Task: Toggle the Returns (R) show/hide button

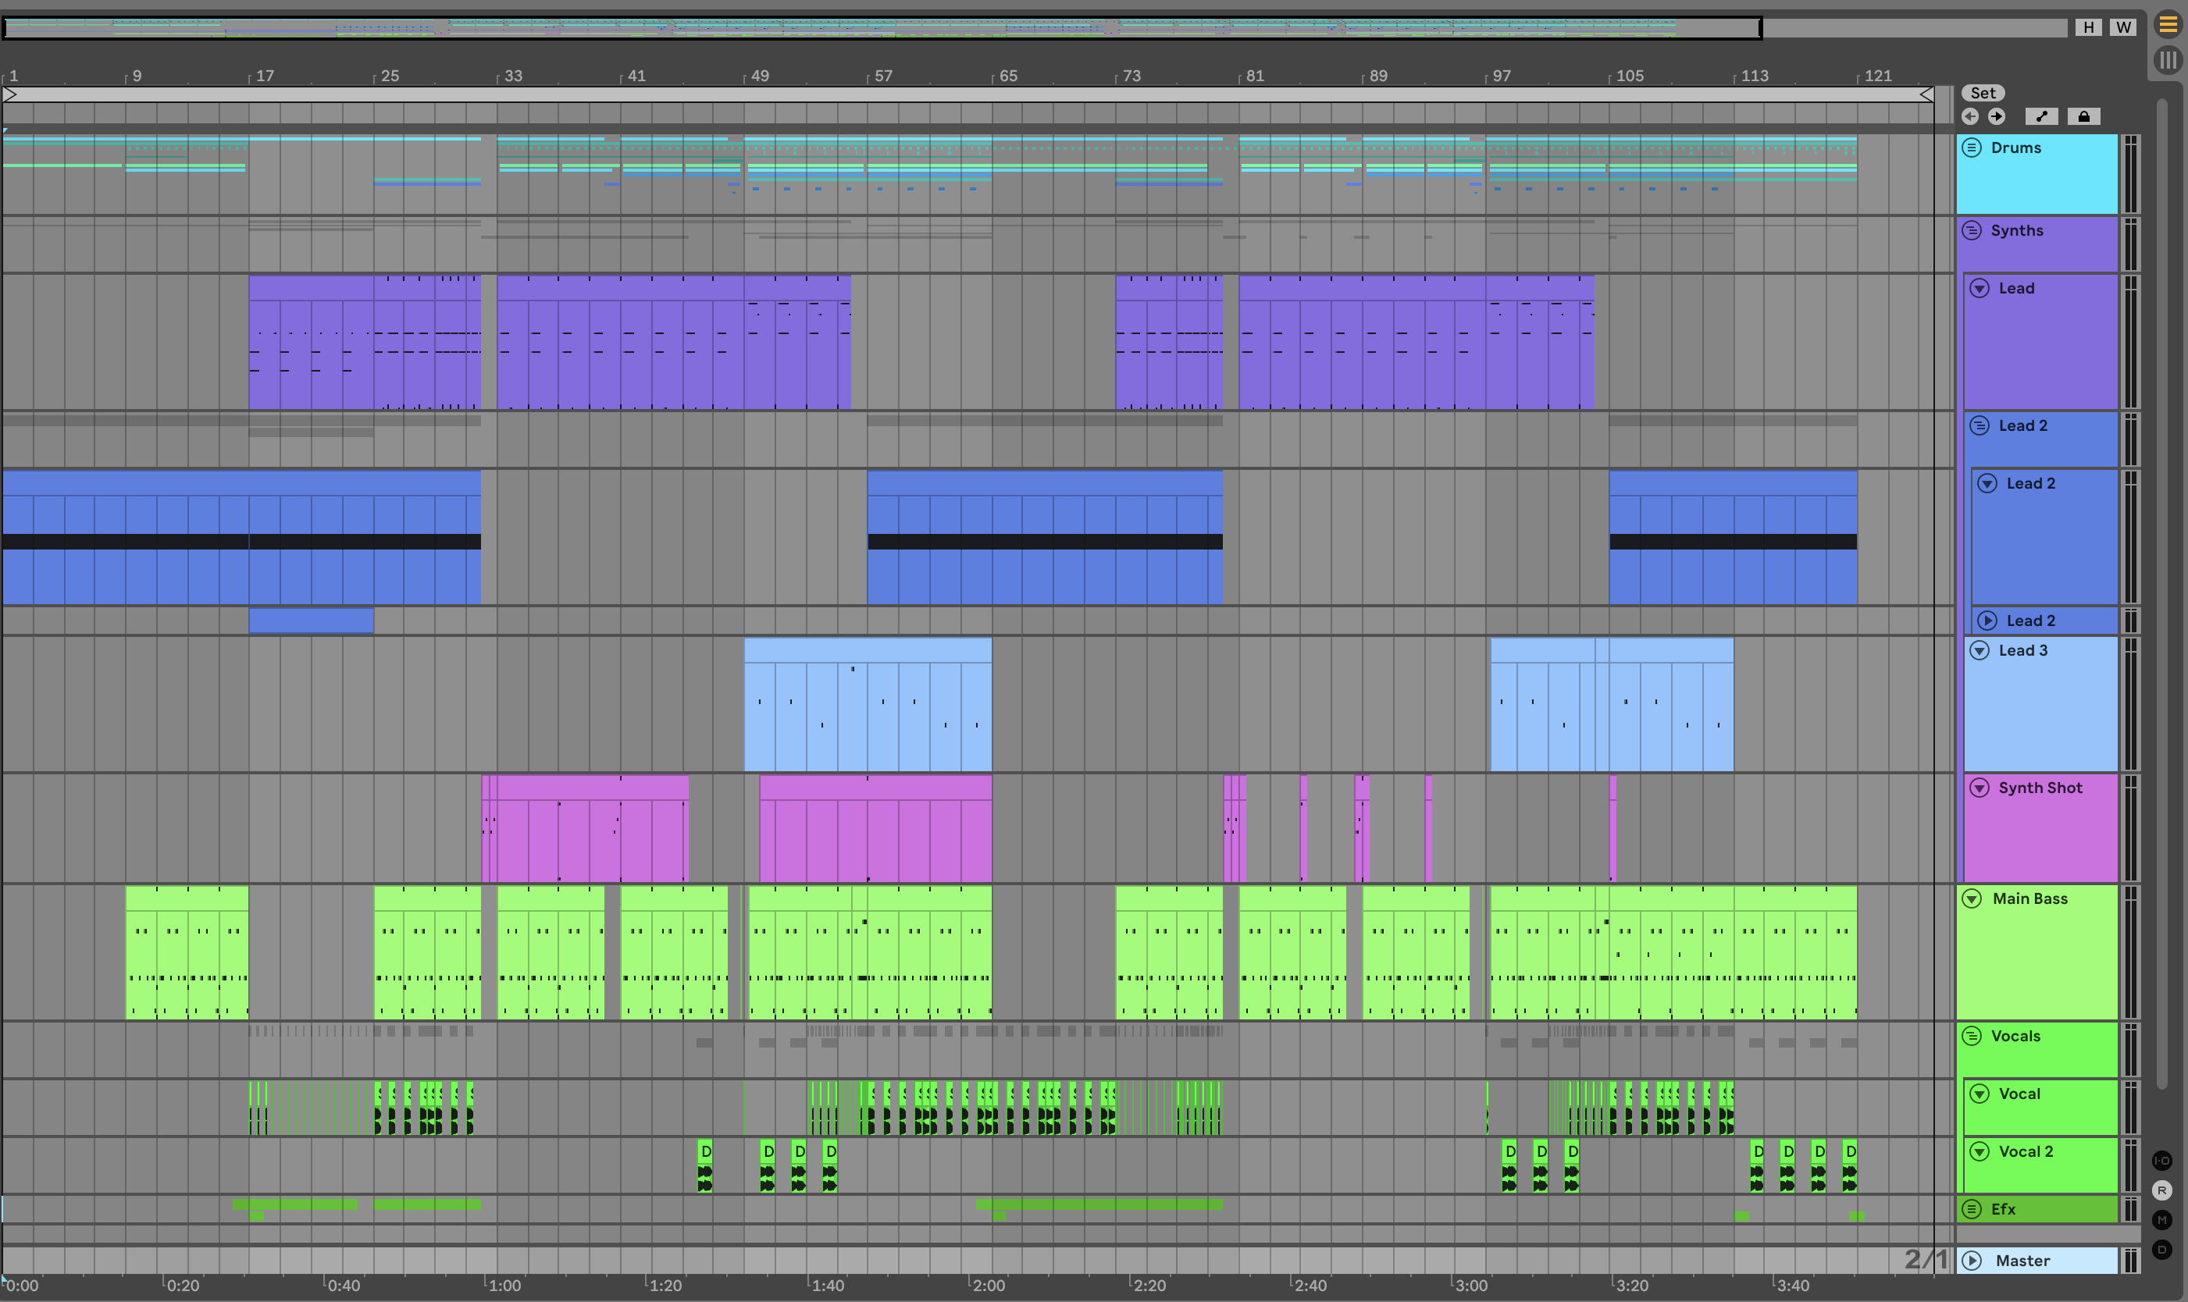Action: coord(2161,1190)
